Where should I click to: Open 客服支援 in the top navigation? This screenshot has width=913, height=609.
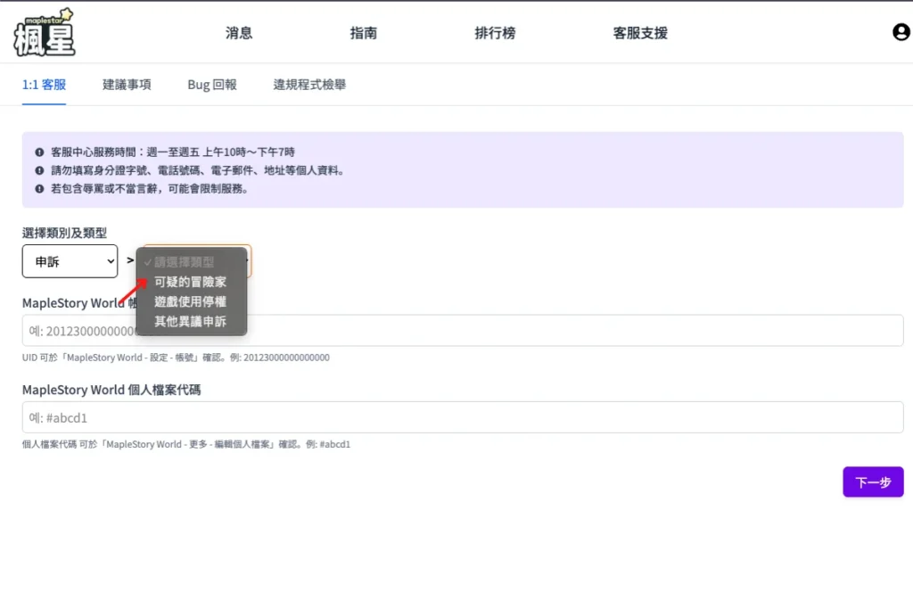pyautogui.click(x=640, y=33)
